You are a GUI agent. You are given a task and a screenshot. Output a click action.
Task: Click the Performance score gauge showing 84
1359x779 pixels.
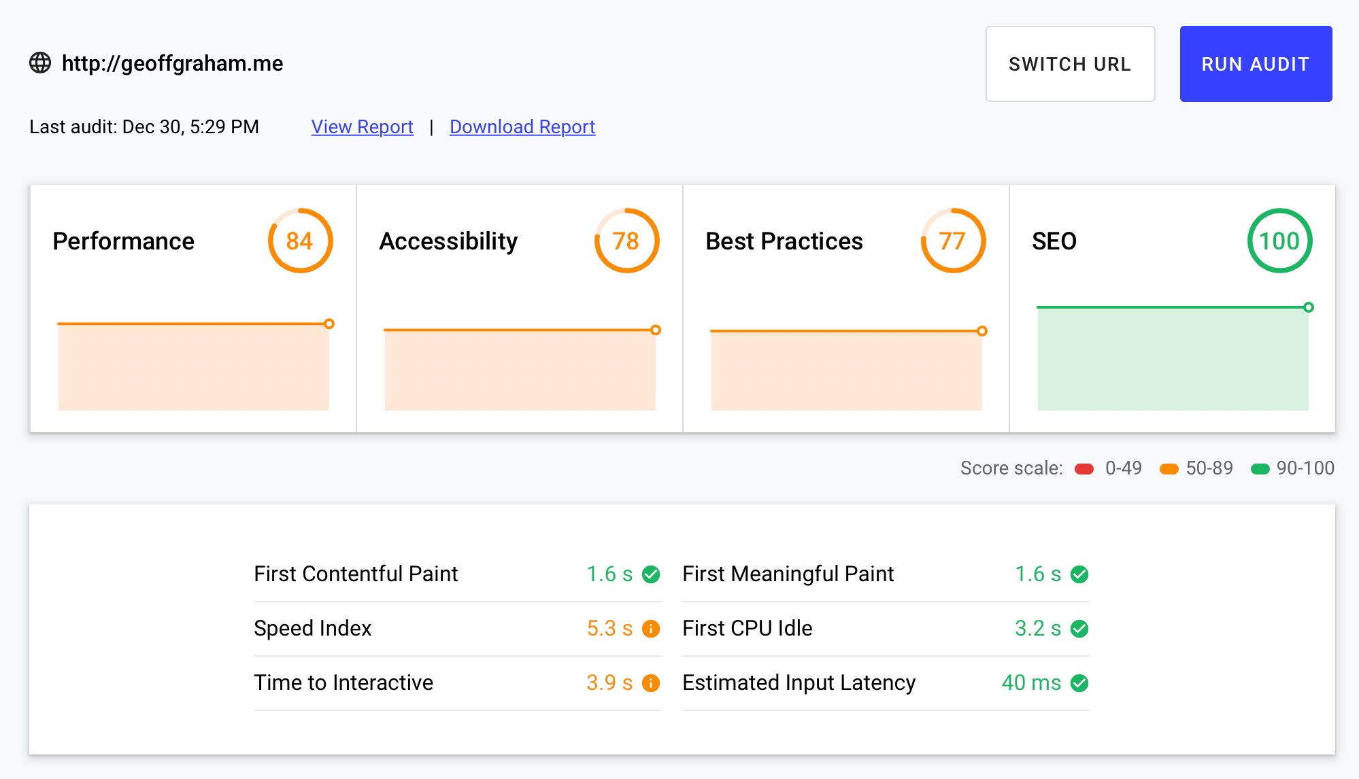[x=300, y=241]
